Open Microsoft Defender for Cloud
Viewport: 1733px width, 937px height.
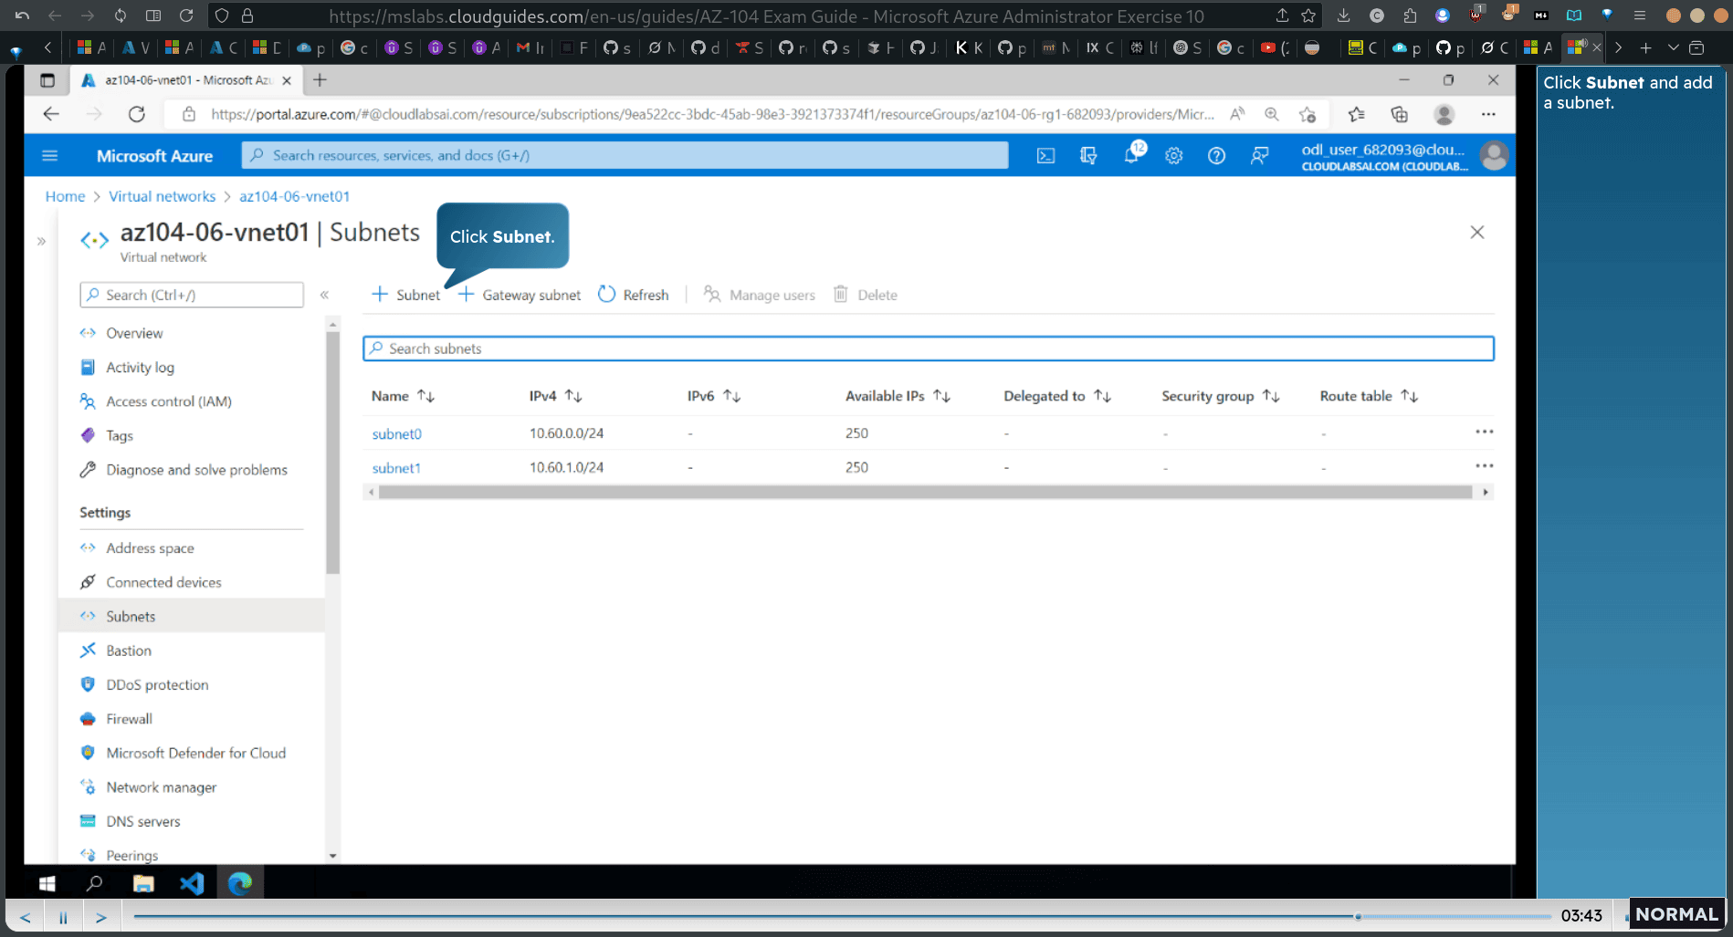pyautogui.click(x=194, y=754)
